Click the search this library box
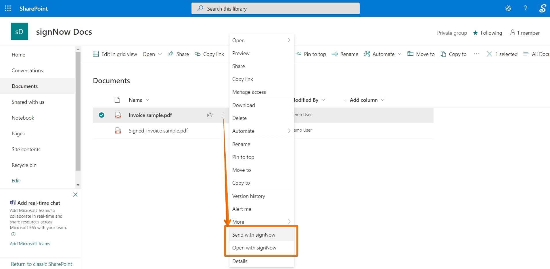The width and height of the screenshot is (550, 269). tap(275, 8)
